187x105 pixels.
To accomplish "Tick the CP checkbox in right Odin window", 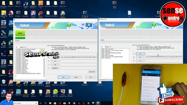I will 134,61.
